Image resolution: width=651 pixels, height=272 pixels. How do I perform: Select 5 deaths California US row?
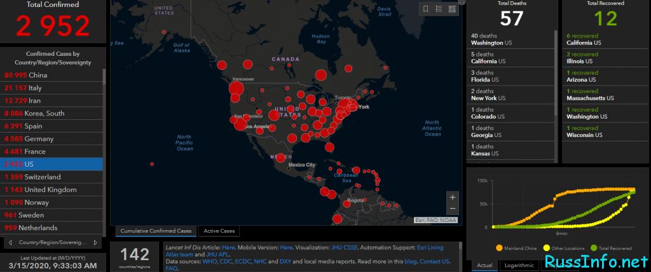click(x=511, y=58)
